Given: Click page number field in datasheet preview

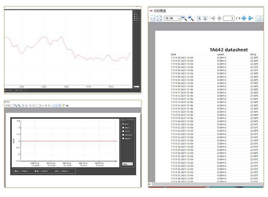Looking at the screenshot, I should tap(228, 18).
